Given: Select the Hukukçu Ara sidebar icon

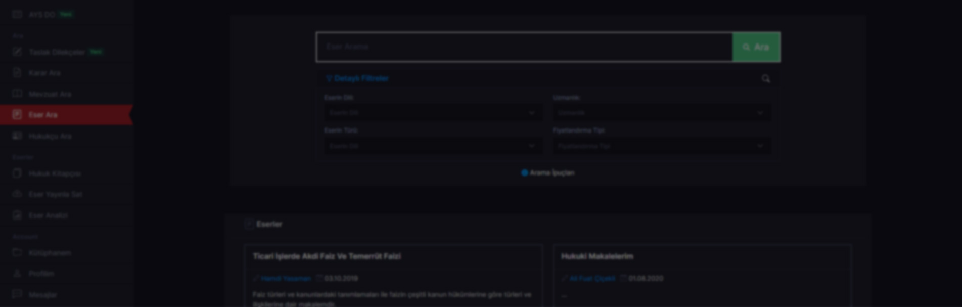Looking at the screenshot, I should [17, 136].
